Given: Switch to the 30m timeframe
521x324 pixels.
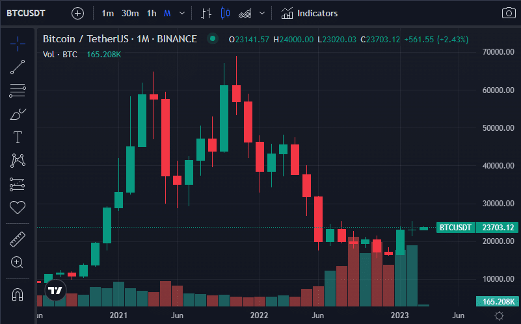Looking at the screenshot, I should coord(130,13).
